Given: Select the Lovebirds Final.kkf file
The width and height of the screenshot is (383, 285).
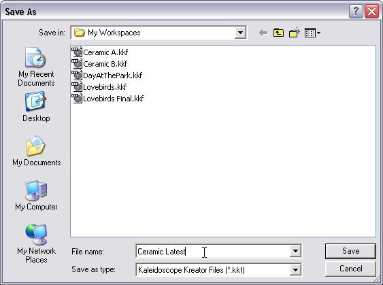Looking at the screenshot, I should point(107,99).
